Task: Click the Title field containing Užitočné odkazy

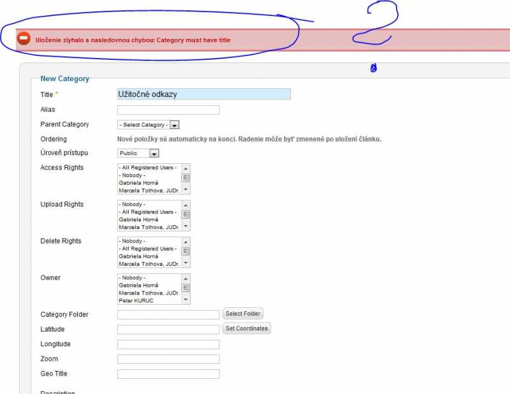Action: pos(203,94)
